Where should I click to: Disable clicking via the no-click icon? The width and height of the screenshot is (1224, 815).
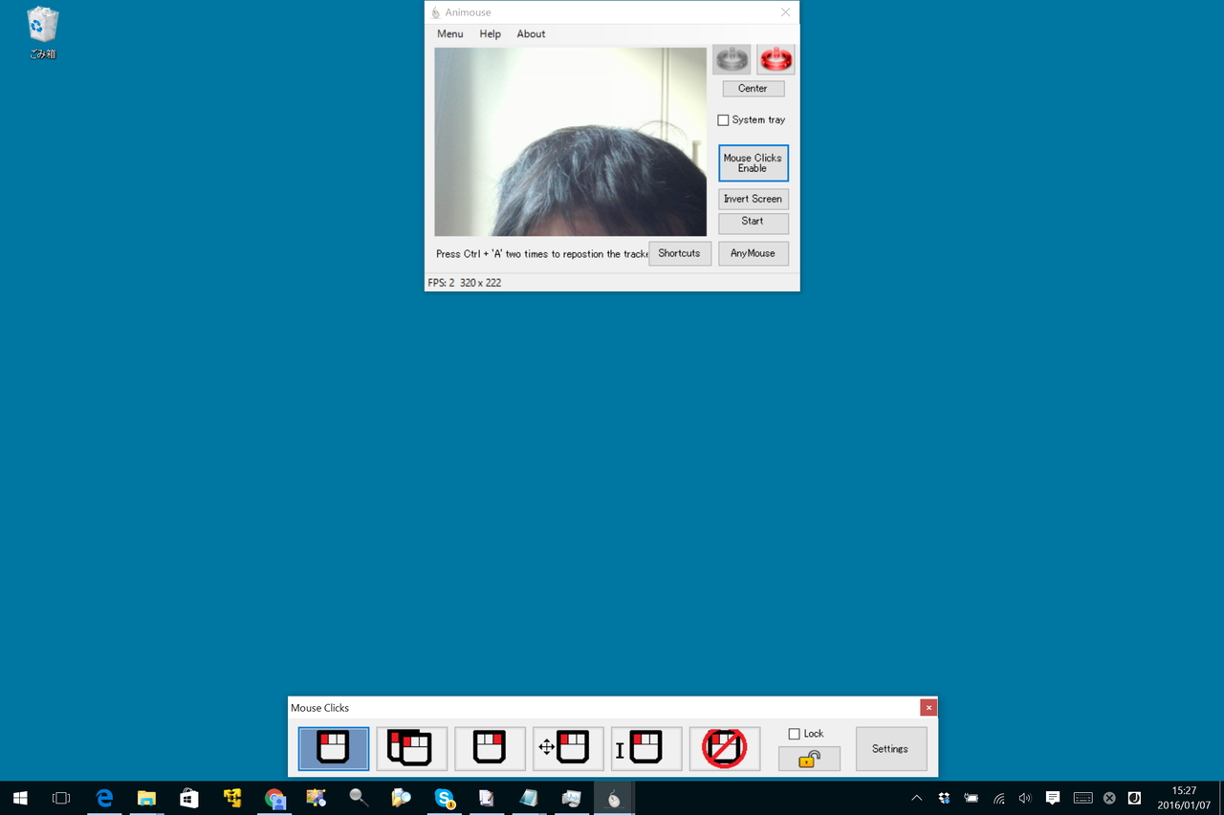tap(724, 748)
